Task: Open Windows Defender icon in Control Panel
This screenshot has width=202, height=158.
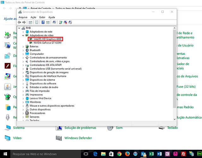Action: tap(58, 138)
